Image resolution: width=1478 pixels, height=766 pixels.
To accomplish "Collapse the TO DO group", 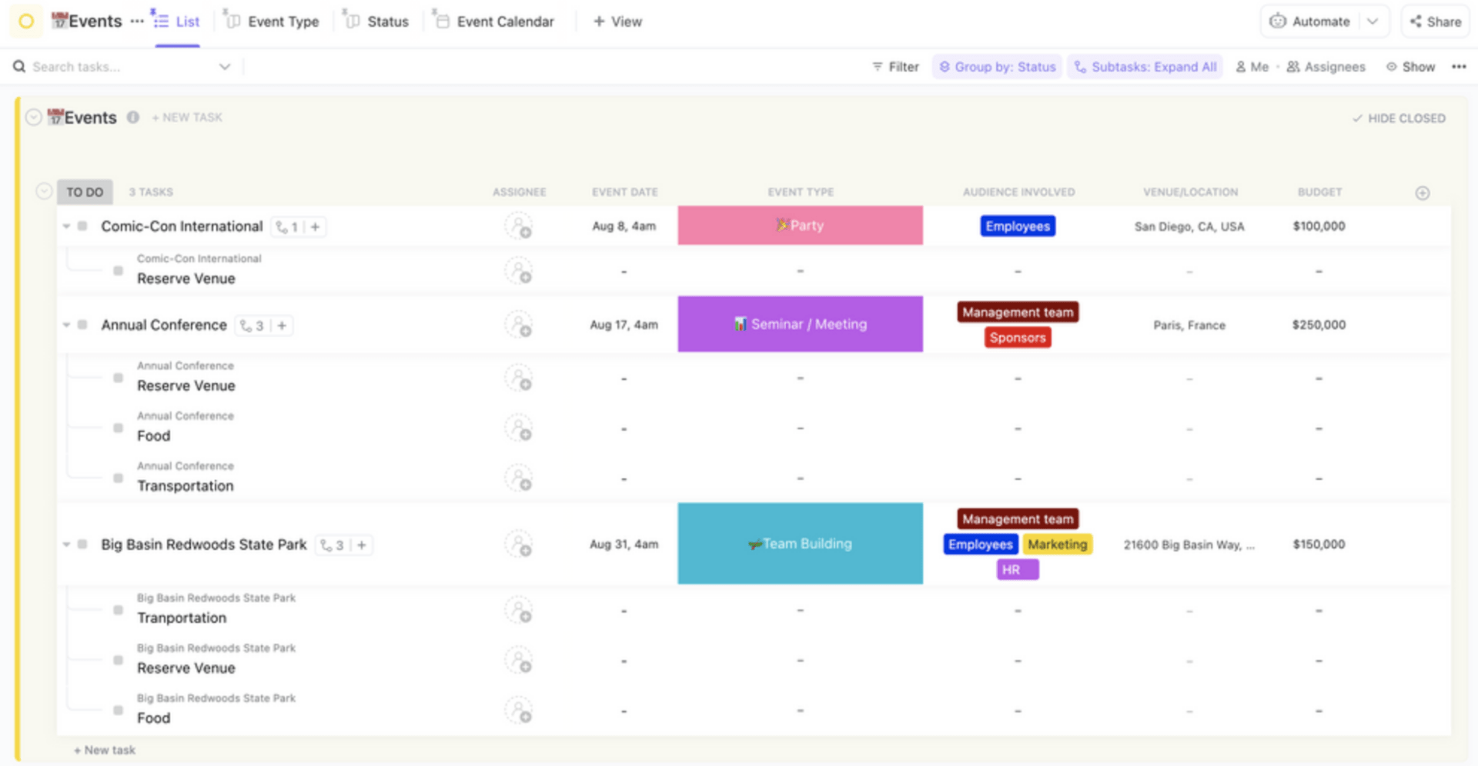I will 44,191.
